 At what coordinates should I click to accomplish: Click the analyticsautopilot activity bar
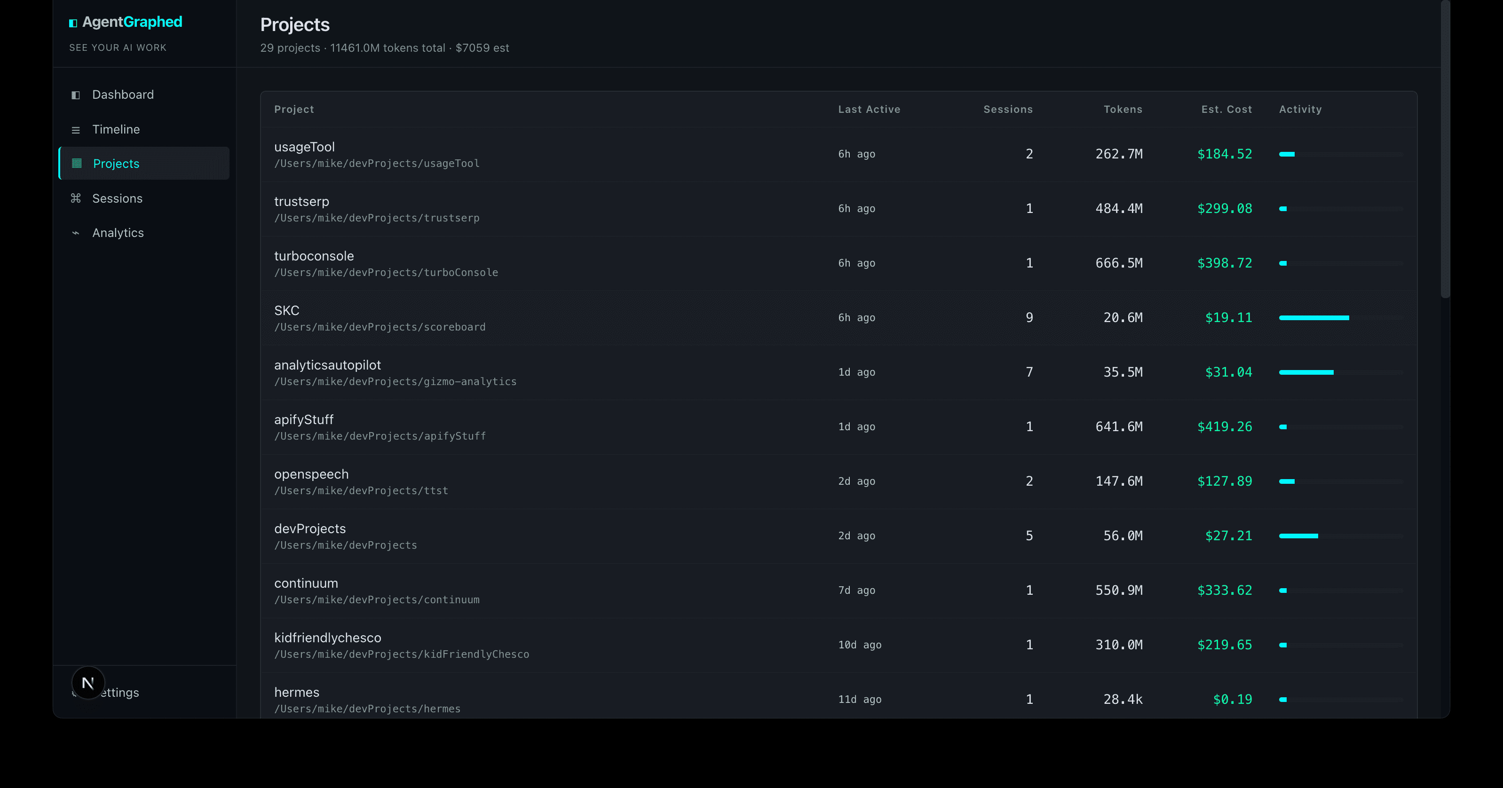pyautogui.click(x=1341, y=372)
